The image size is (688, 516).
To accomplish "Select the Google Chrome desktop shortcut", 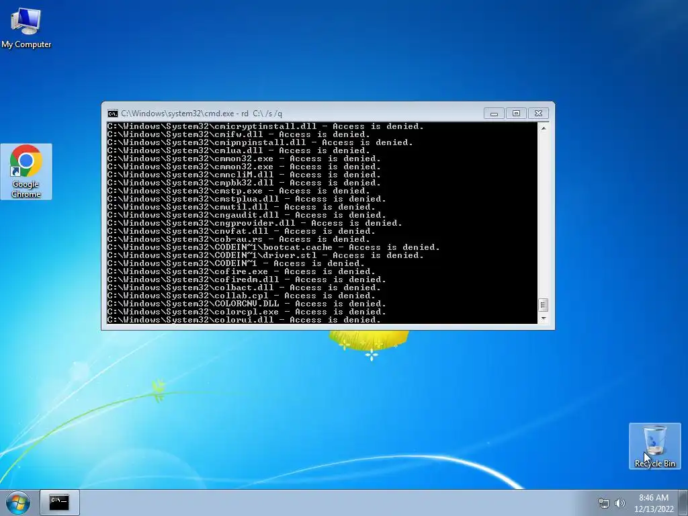I will coord(26,171).
